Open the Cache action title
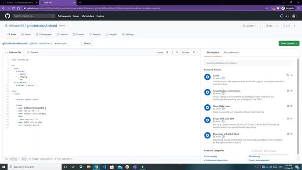Image resolution: width=302 pixels, height=170 pixels. [216, 76]
